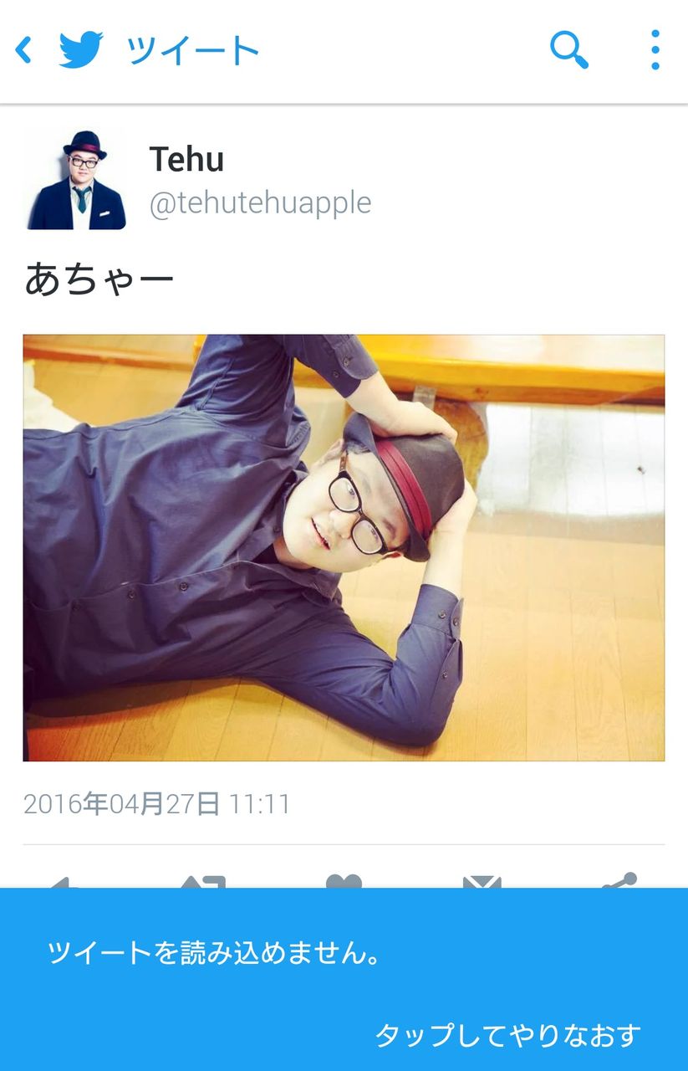Click the display name Tehu
Screen dimensions: 688x1071
pyautogui.click(x=186, y=159)
